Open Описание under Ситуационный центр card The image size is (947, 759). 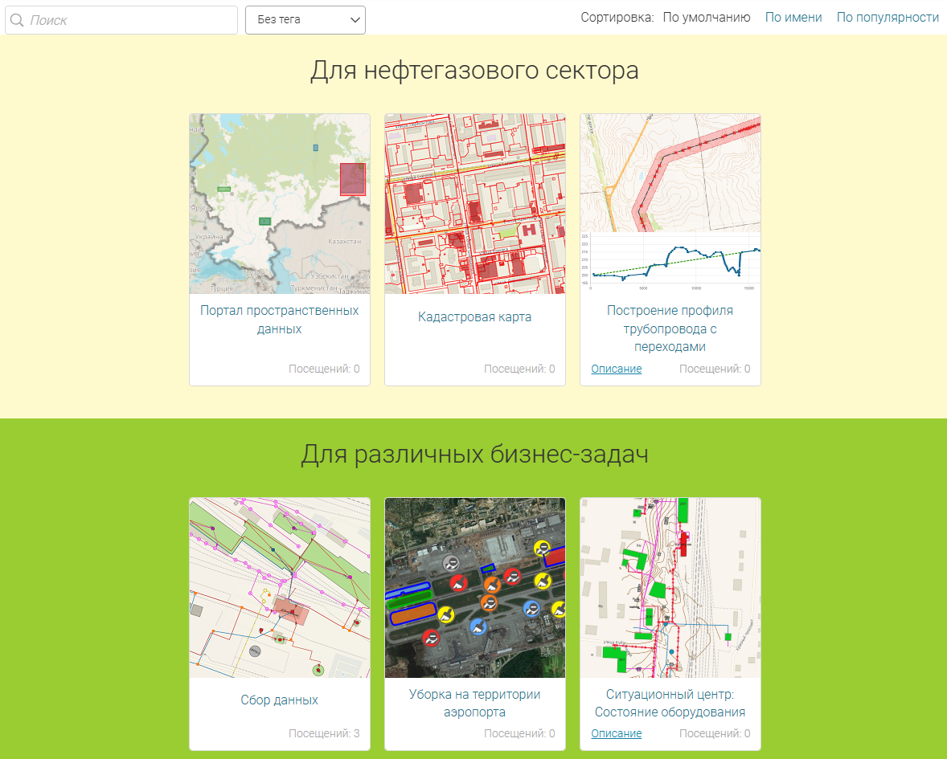[617, 734]
